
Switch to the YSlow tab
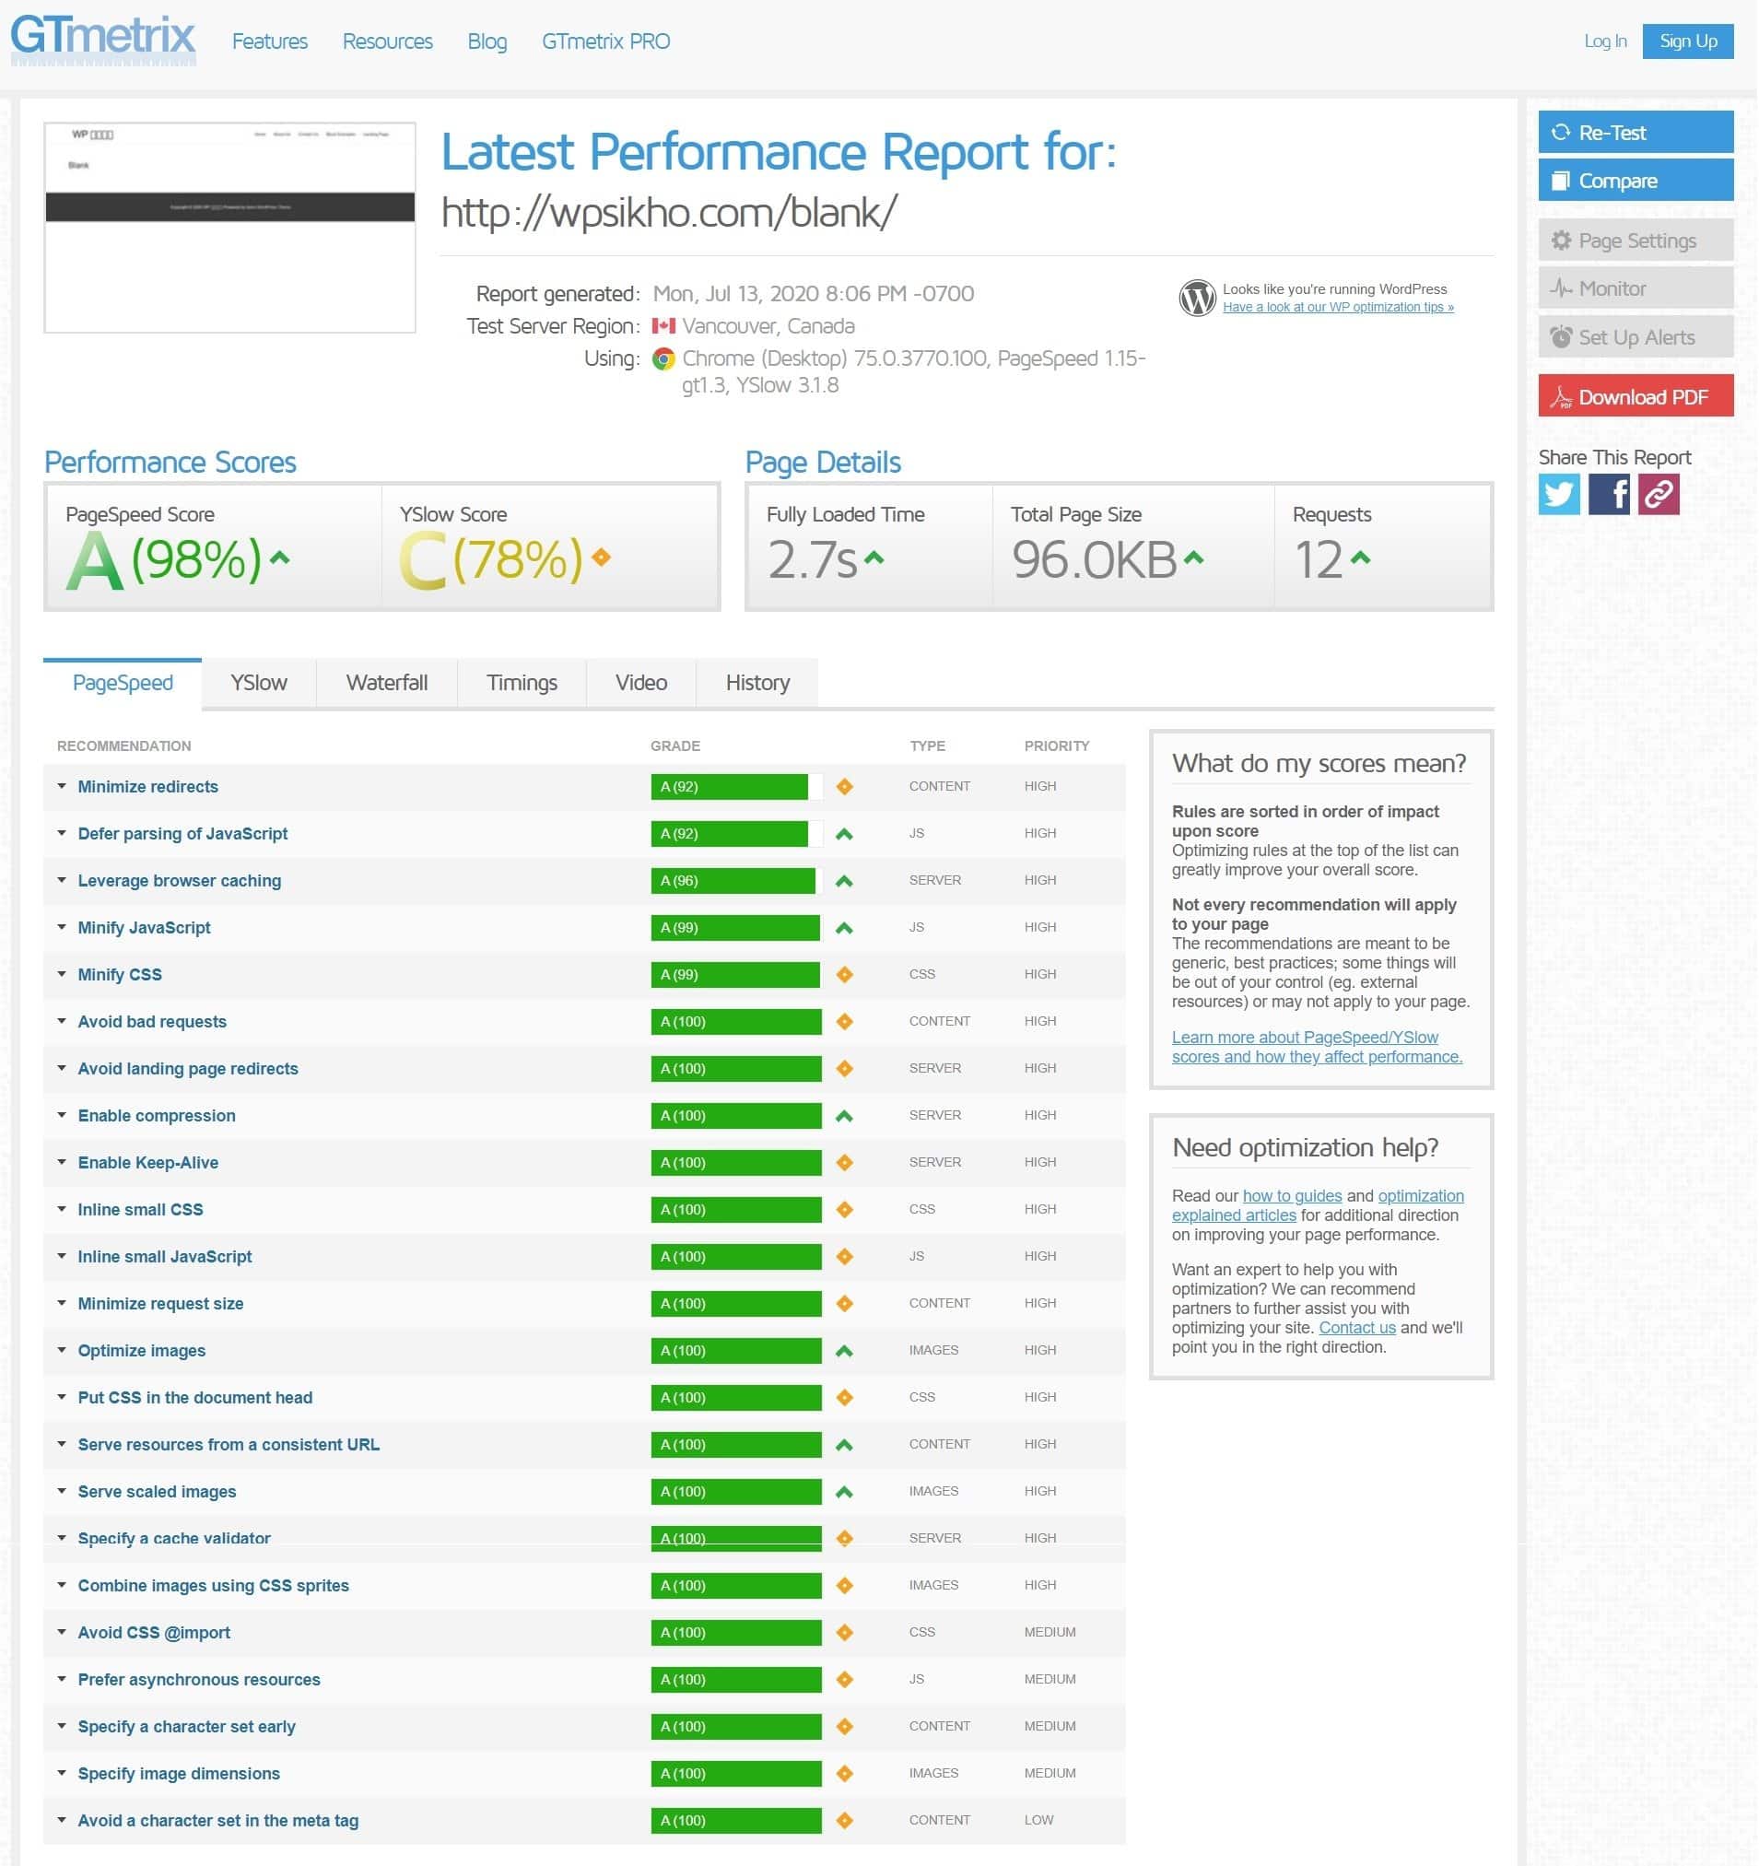pos(259,684)
